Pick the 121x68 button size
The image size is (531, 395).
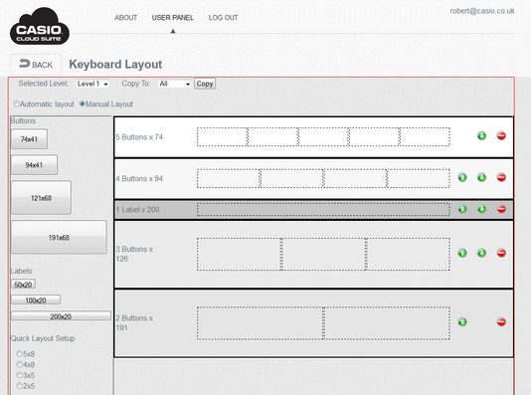[41, 198]
